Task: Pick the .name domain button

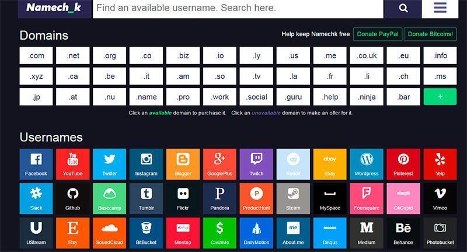Action: [147, 97]
